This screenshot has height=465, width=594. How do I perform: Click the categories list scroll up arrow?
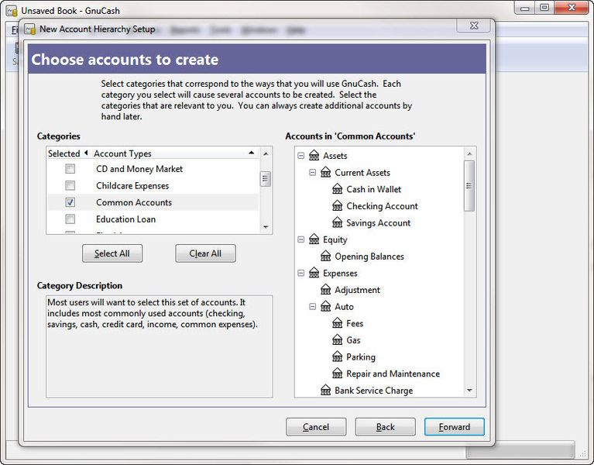coord(266,153)
